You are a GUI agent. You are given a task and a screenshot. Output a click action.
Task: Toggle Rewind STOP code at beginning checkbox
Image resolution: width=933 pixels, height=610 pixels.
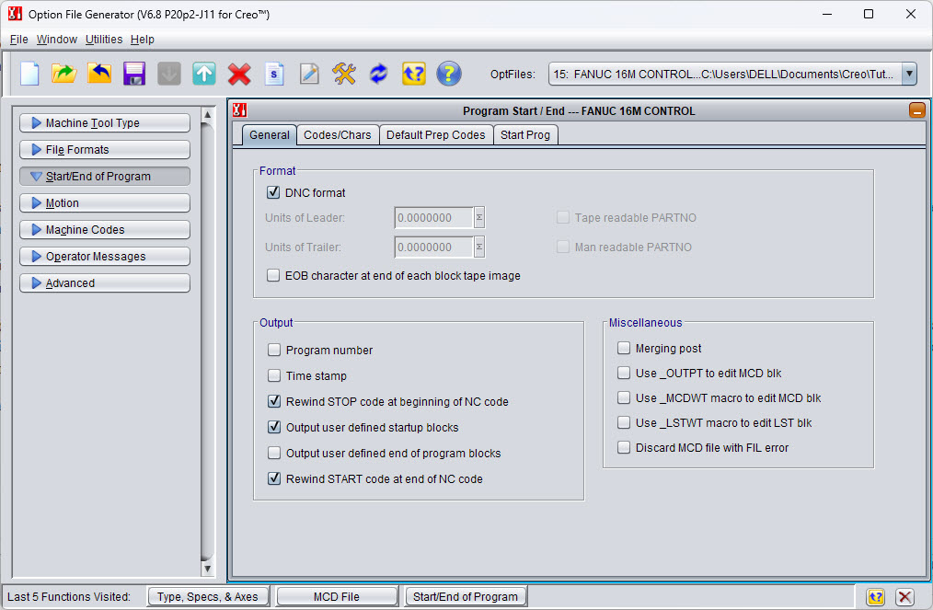tap(273, 401)
